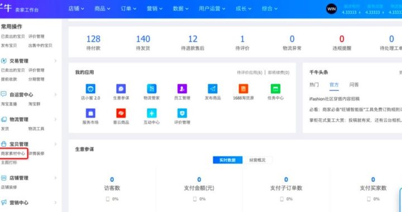Click the 交易管理 sidebar icon

3,61
